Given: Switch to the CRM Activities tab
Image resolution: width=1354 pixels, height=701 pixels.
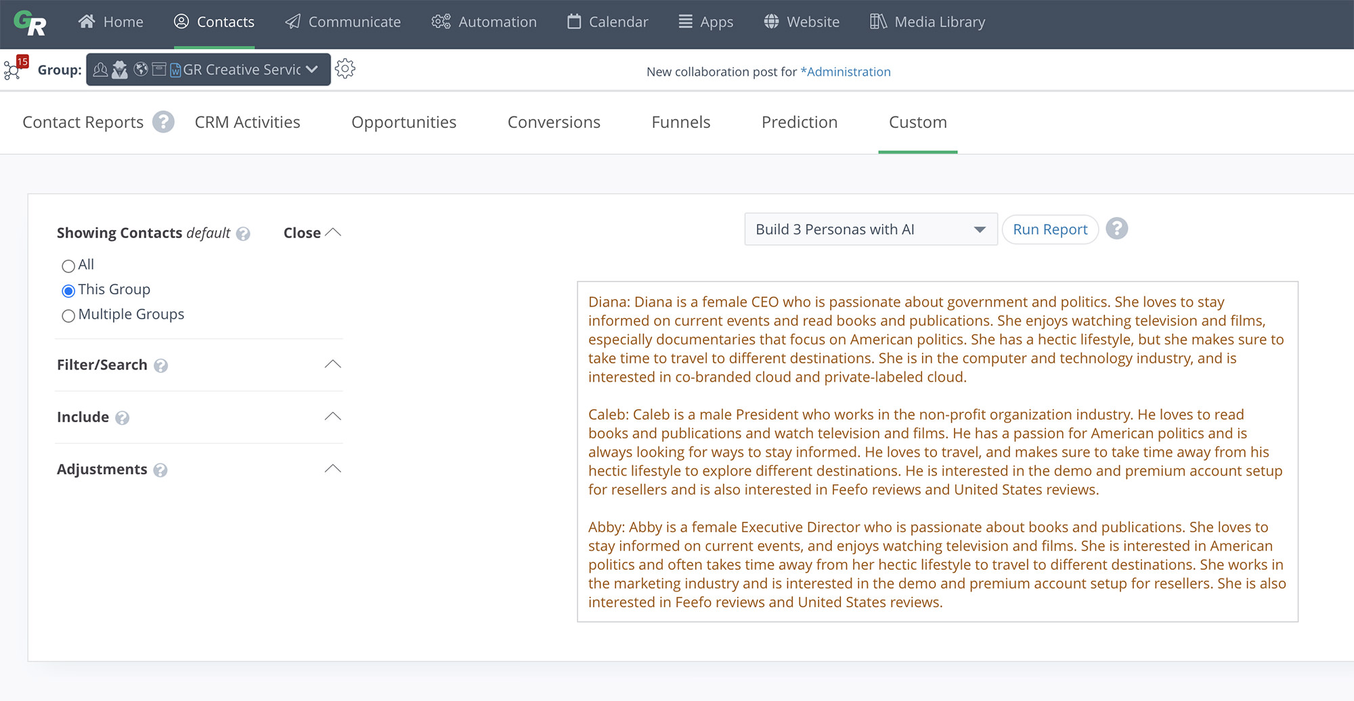Looking at the screenshot, I should point(247,122).
